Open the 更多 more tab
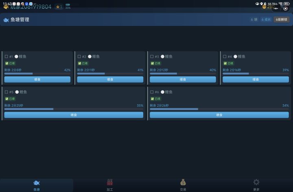The image size is (293, 192). [256, 186]
